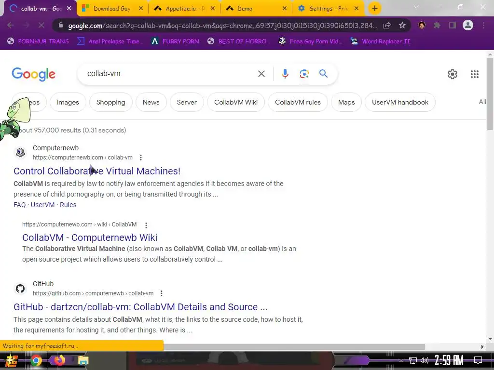Click the horizontal page scrollbar
This screenshot has width=494, height=370.
(x=294, y=347)
